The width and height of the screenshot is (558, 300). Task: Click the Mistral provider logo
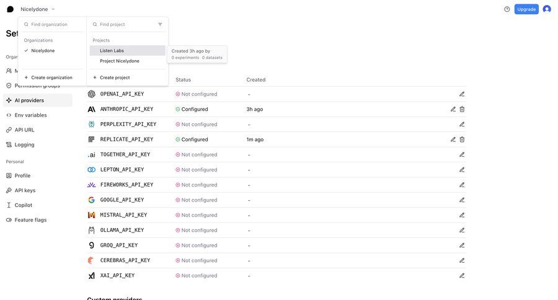coord(92,215)
